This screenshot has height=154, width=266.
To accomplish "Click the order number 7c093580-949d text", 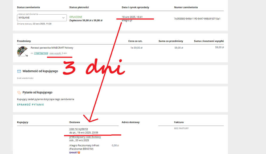I will (x=197, y=19).
